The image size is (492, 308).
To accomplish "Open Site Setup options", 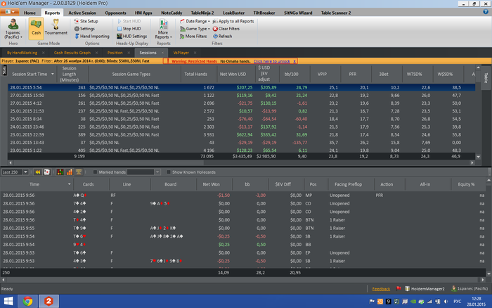I will pyautogui.click(x=86, y=21).
